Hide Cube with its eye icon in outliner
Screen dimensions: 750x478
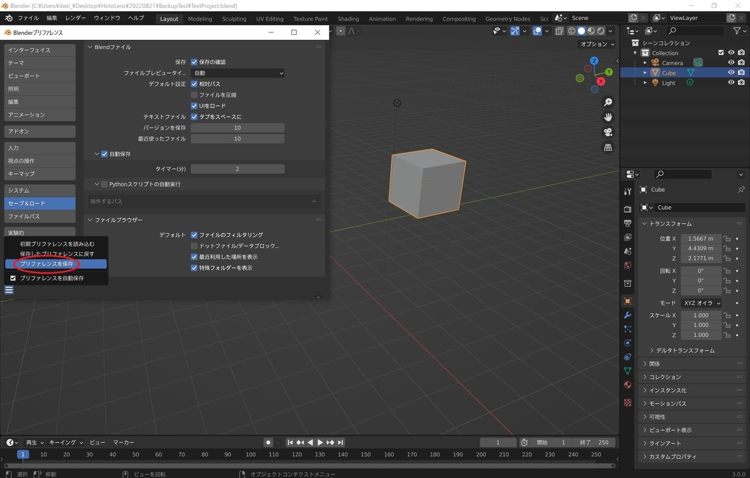pyautogui.click(x=731, y=73)
